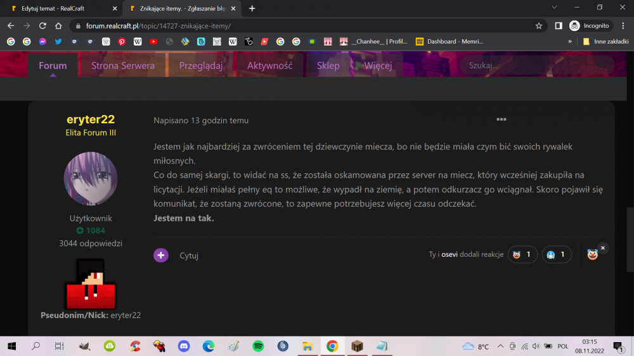Open Spotify from the taskbar
The image size is (634, 356).
(x=258, y=347)
